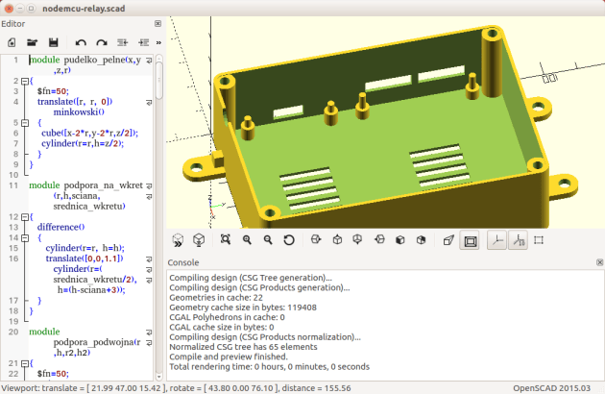The image size is (605, 394).
Task: Close the Console panel
Action: 599,262
